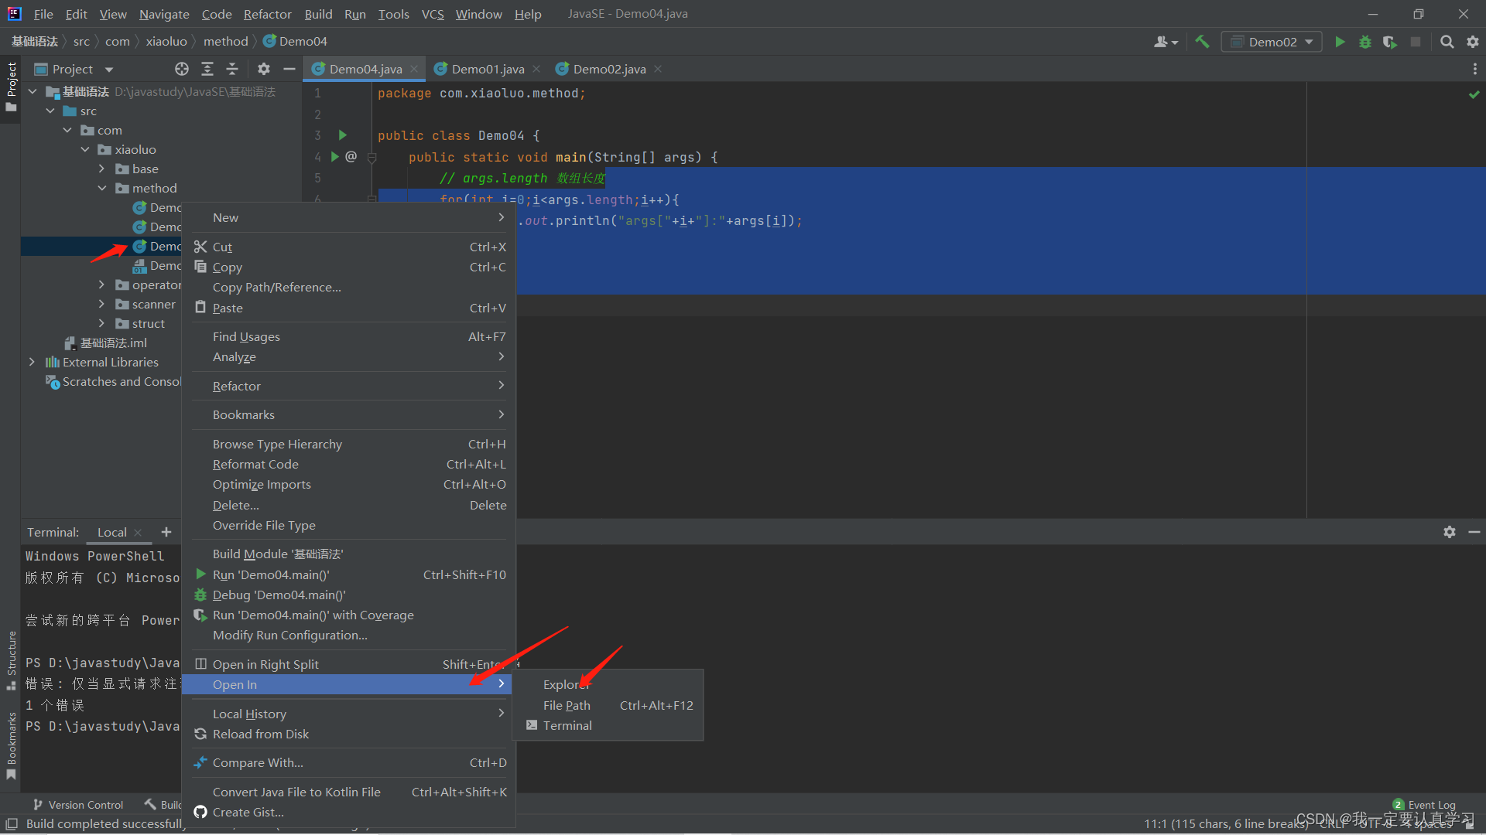Expand the base package folder
Image resolution: width=1486 pixels, height=835 pixels.
tap(101, 169)
